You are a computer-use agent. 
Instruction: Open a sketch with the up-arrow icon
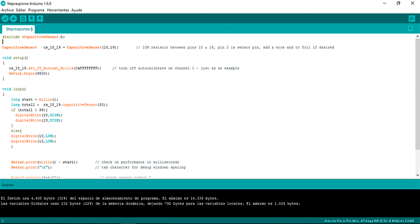(x=31, y=18)
